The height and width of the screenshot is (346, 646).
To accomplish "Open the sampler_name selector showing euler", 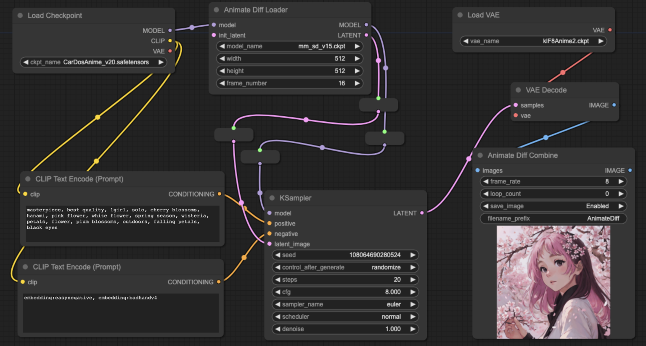I will point(345,304).
